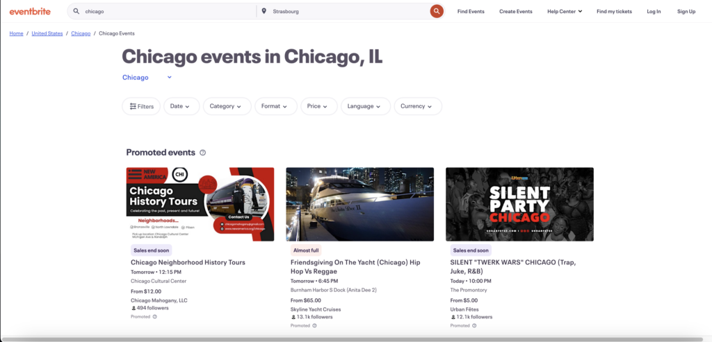The height and width of the screenshot is (342, 712).
Task: Click info icon beside Skyline Yacht Promoted label
Action: pos(315,325)
